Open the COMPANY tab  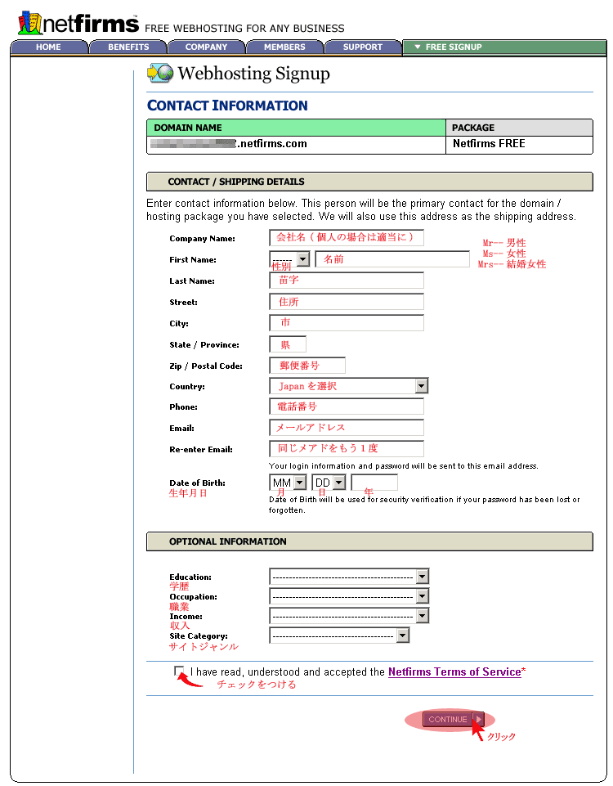(x=206, y=47)
